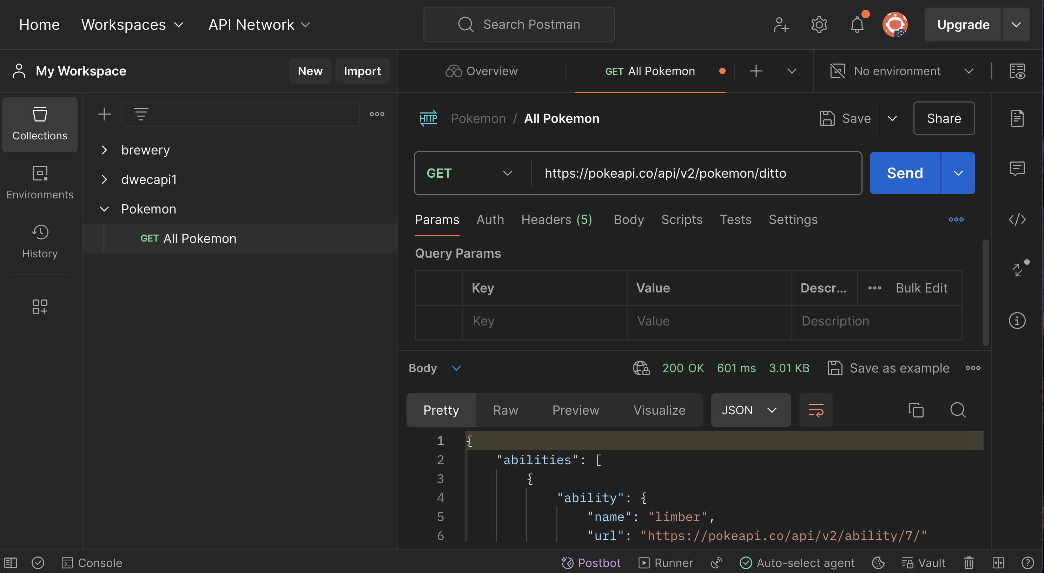The image size is (1044, 573).
Task: Open the comments pane icon
Action: (1017, 169)
